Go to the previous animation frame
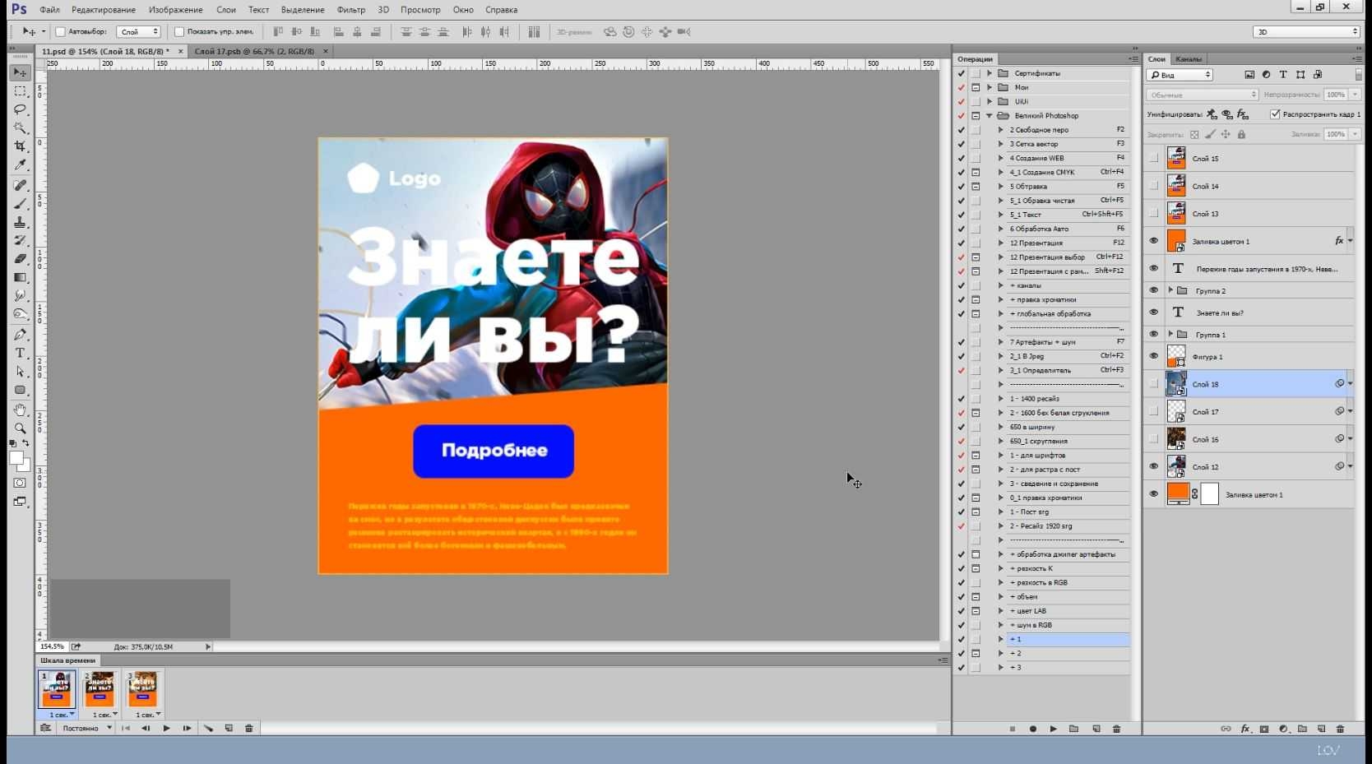Viewport: 1372px width, 764px height. 146,728
